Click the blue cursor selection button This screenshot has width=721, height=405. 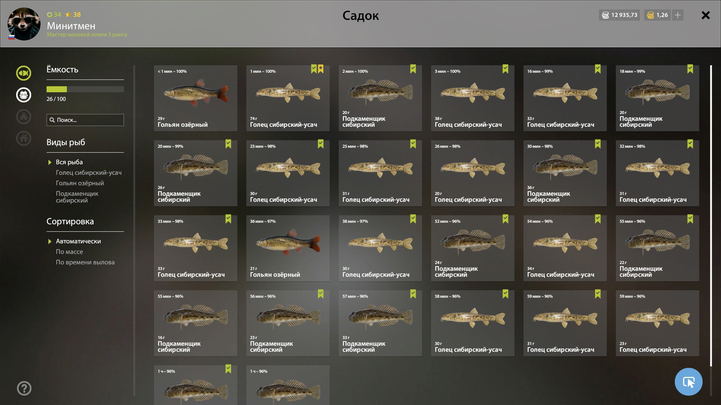click(x=688, y=382)
